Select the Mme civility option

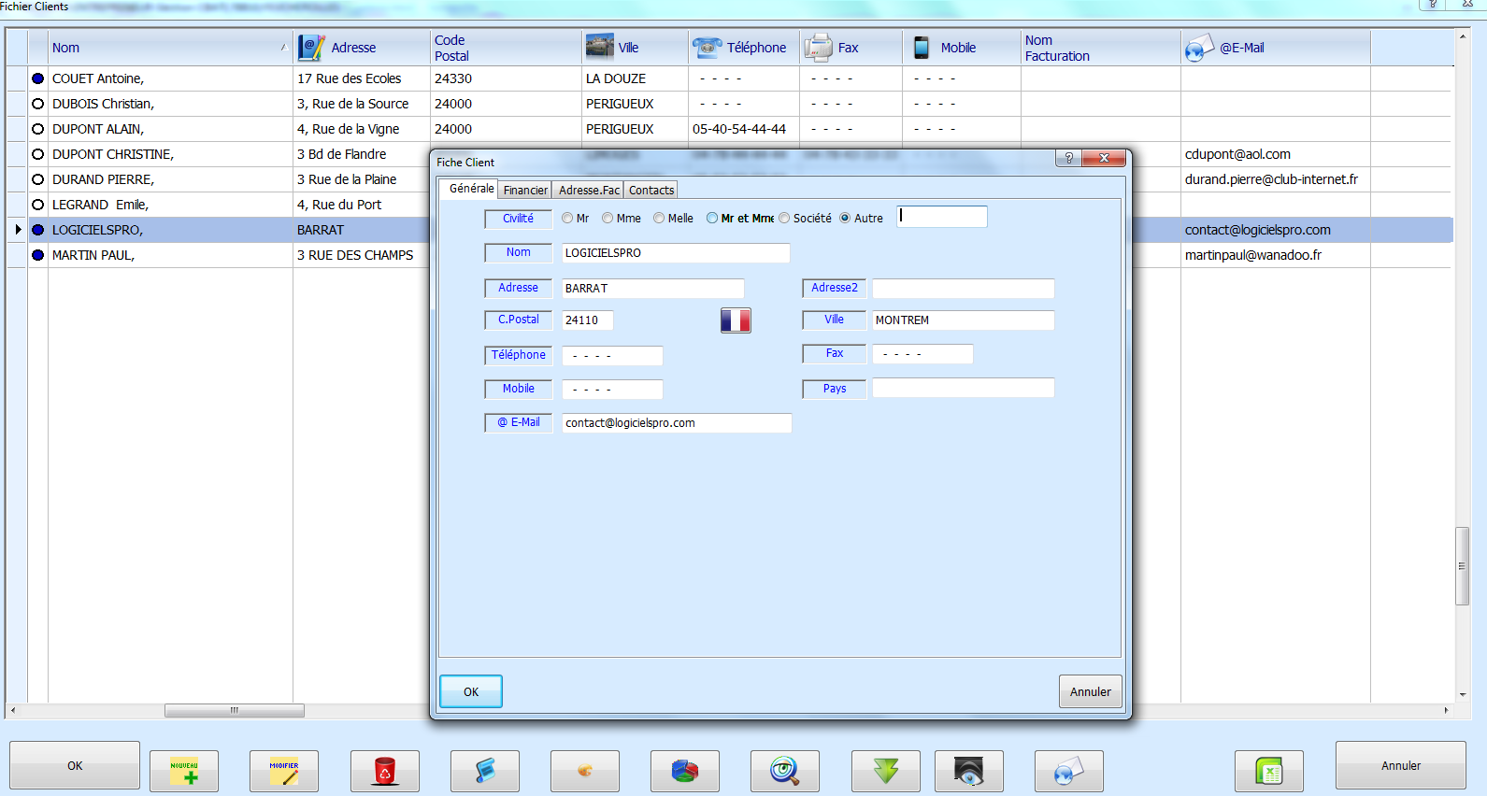pos(608,219)
